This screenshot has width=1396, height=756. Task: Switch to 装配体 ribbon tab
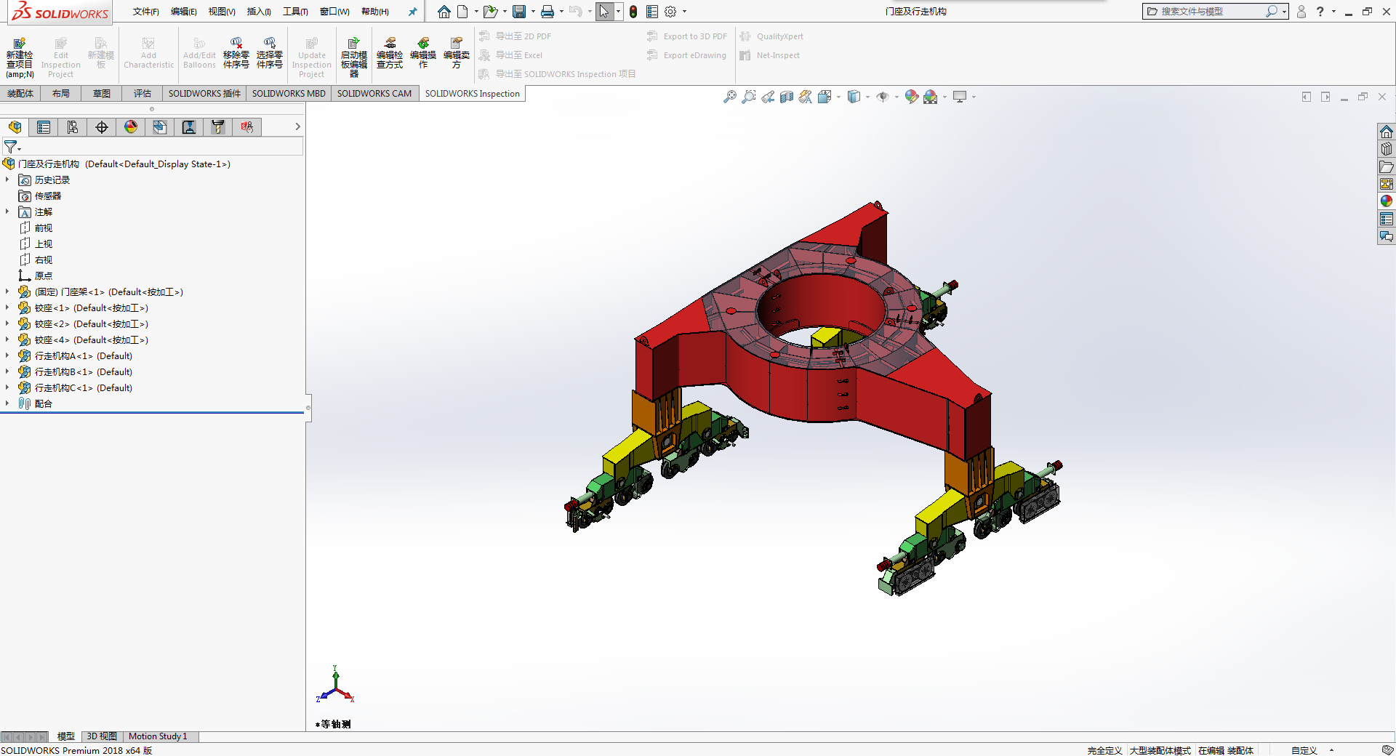(20, 93)
